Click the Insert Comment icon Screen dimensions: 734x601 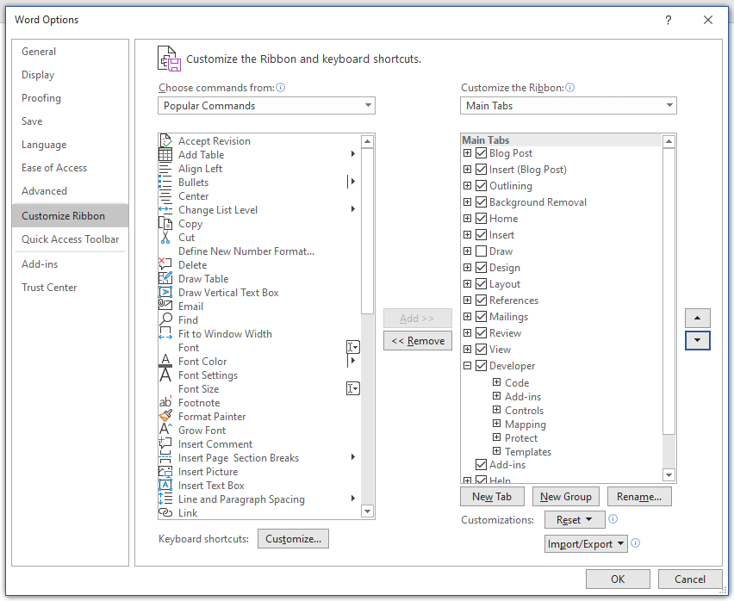[x=165, y=443]
